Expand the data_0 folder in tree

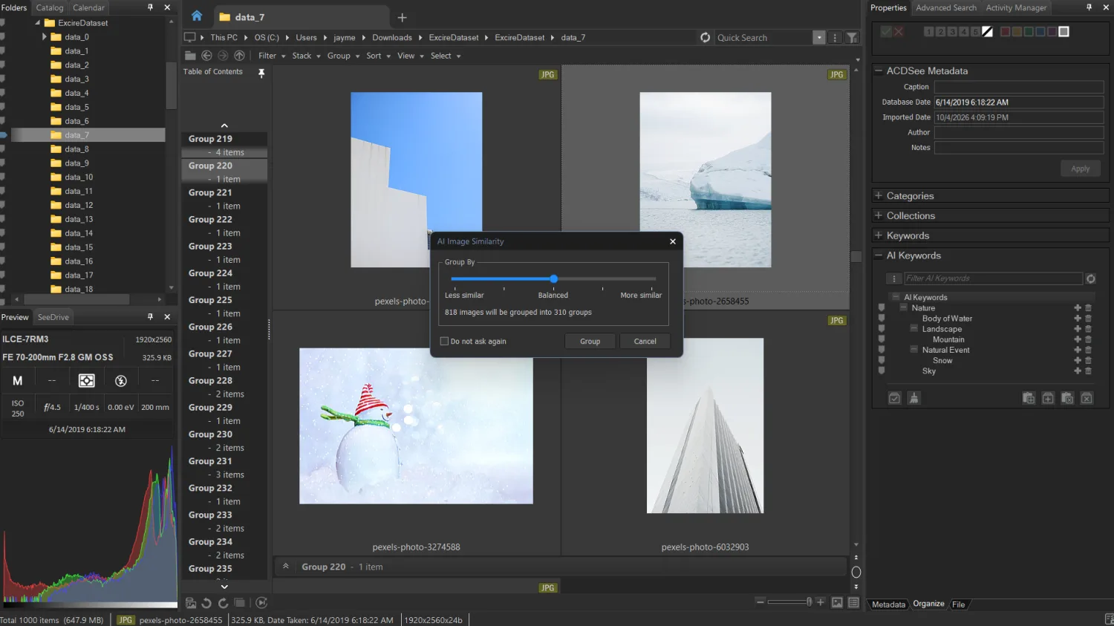click(x=44, y=36)
